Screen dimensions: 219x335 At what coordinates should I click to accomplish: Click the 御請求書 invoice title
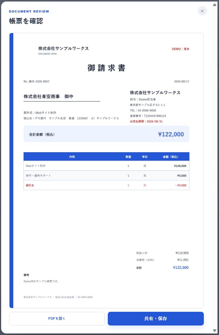point(106,68)
